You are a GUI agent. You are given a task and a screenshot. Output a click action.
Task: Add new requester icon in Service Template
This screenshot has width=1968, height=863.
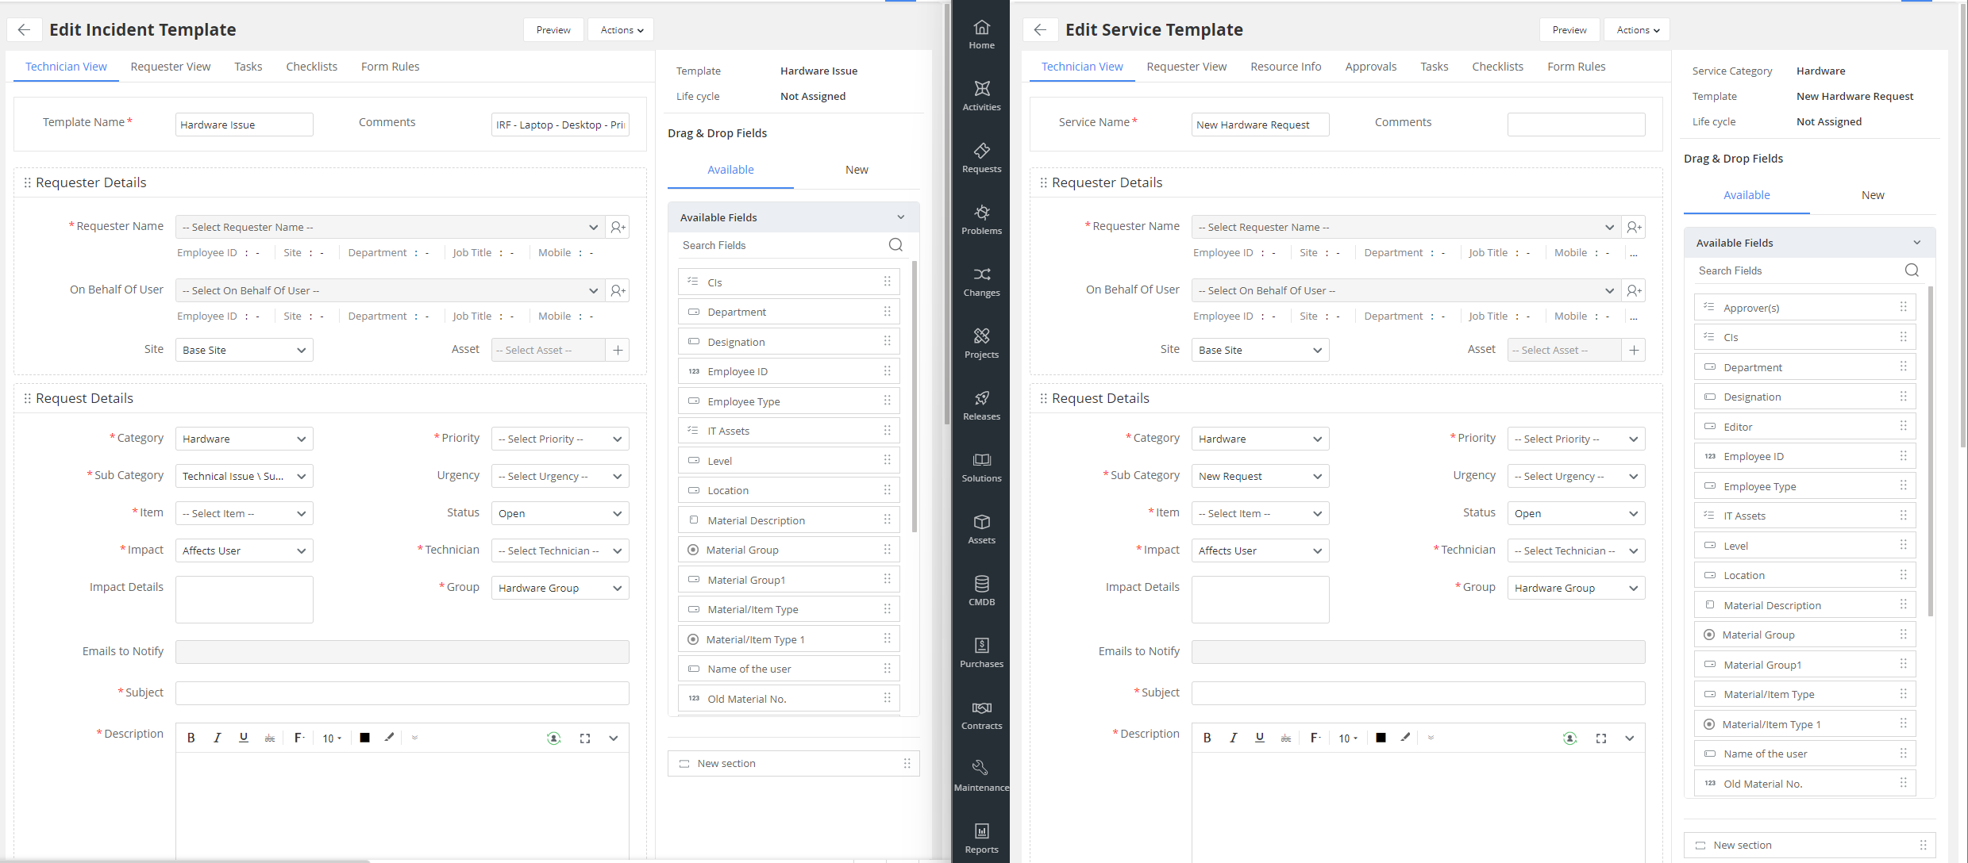click(1634, 227)
